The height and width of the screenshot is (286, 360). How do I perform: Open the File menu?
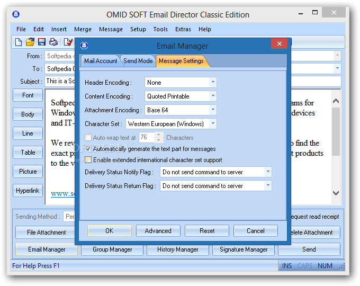(21, 29)
